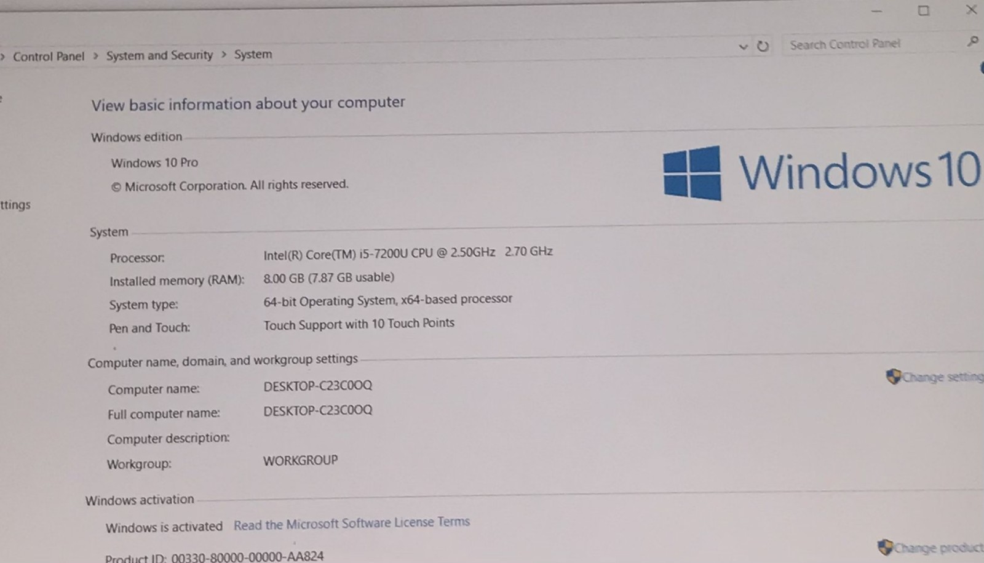Expand chevron after Control Panel breadcrumb
This screenshot has height=563, width=984.
pos(95,56)
